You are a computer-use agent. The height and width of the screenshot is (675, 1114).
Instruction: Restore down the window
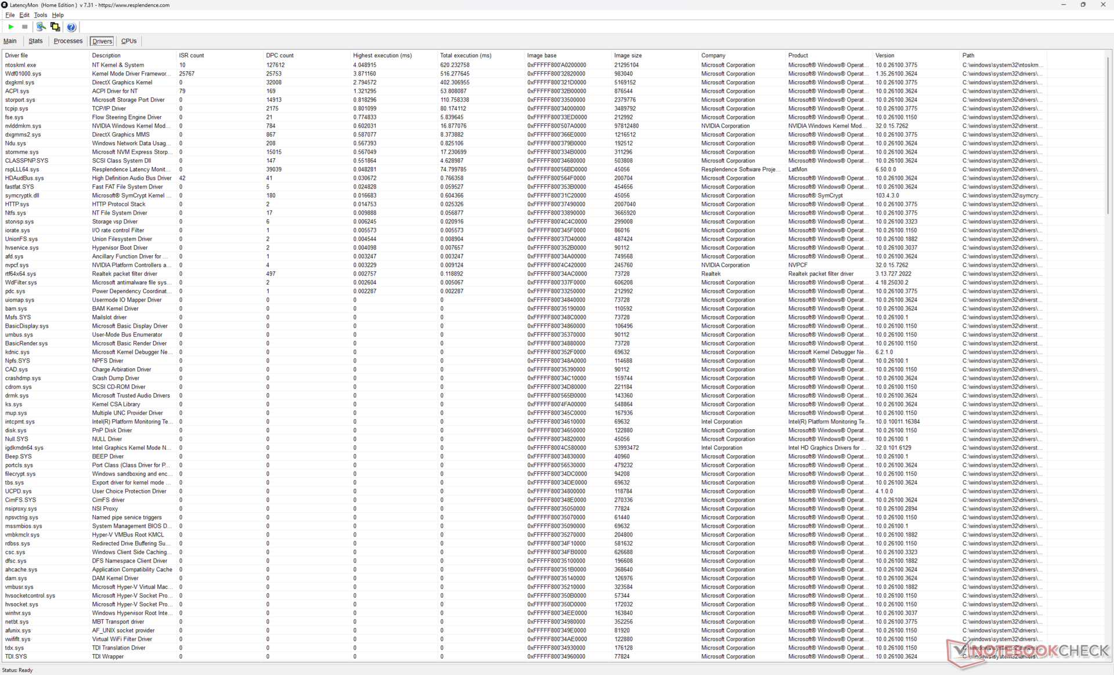pyautogui.click(x=1083, y=5)
